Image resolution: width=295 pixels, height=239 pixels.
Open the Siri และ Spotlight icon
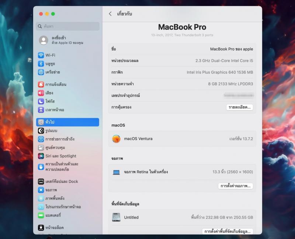[41, 156]
